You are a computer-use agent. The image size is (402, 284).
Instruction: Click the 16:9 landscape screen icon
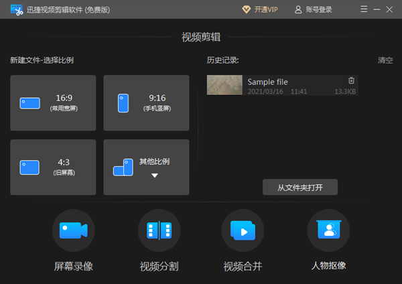point(30,103)
